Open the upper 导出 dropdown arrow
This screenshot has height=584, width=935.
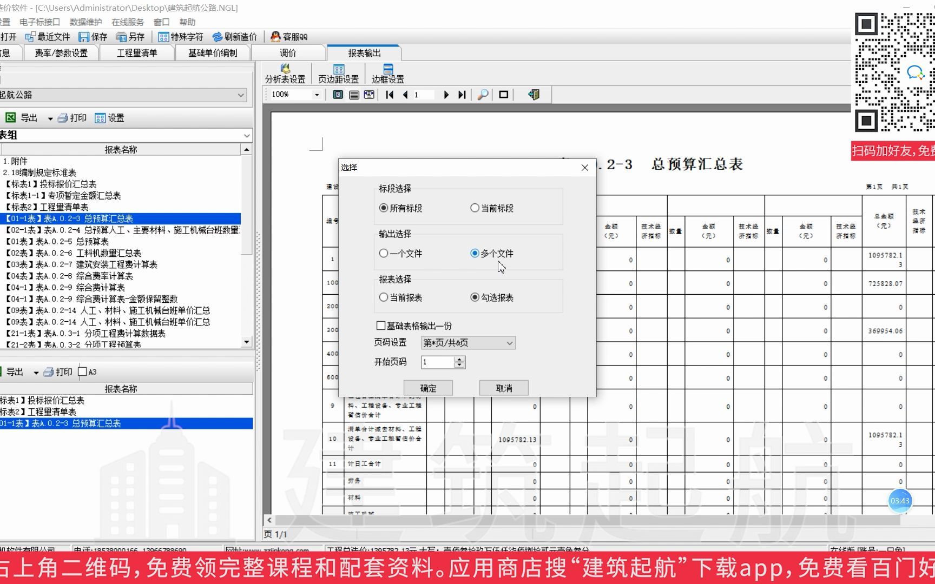click(x=50, y=118)
